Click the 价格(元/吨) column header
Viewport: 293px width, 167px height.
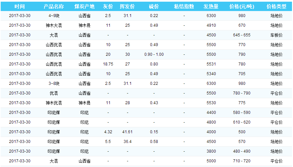click(242, 6)
